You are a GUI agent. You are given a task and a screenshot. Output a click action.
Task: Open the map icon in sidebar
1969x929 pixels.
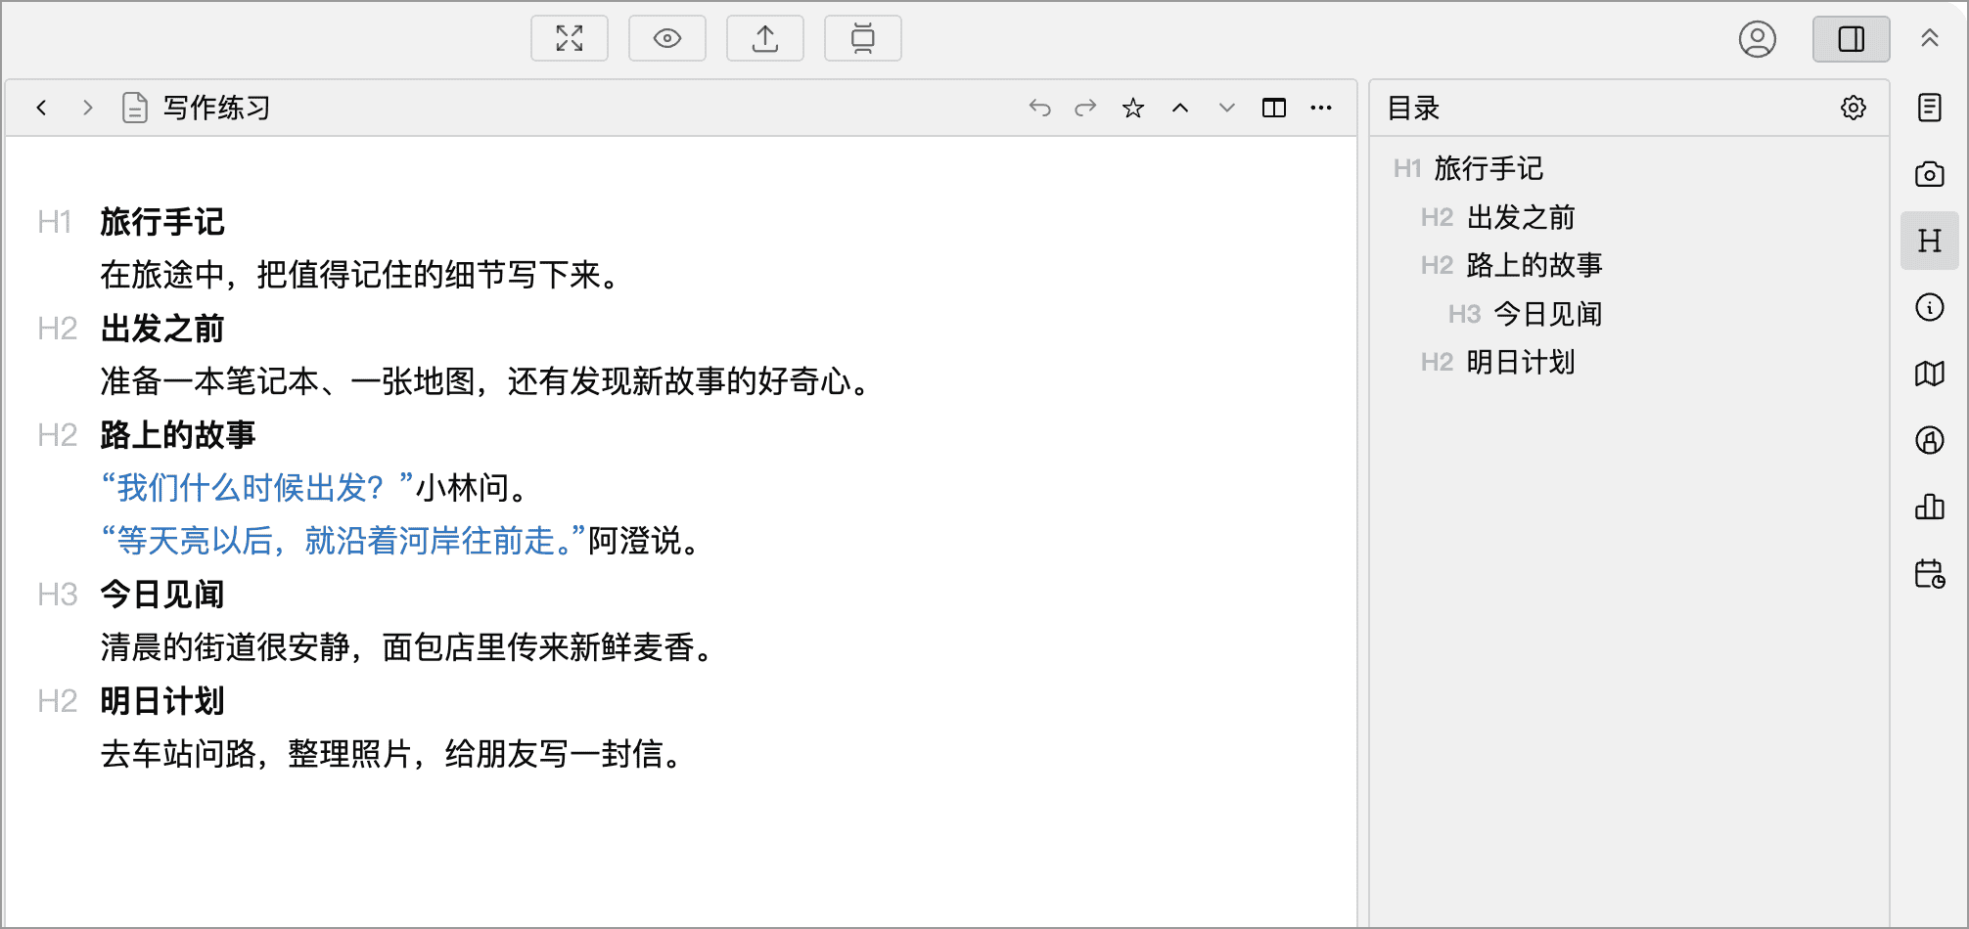point(1930,374)
